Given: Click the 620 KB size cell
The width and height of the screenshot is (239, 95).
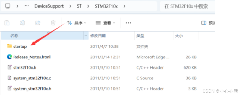Looking at the screenshot, I should [190, 68].
